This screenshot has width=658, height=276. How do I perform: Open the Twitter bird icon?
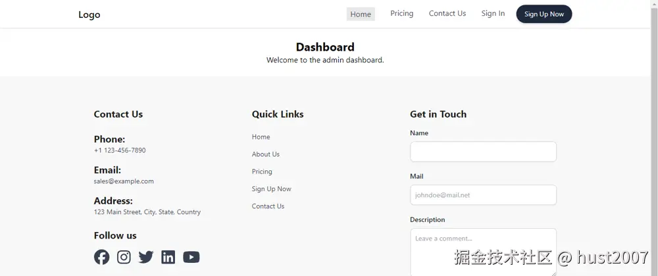146,257
